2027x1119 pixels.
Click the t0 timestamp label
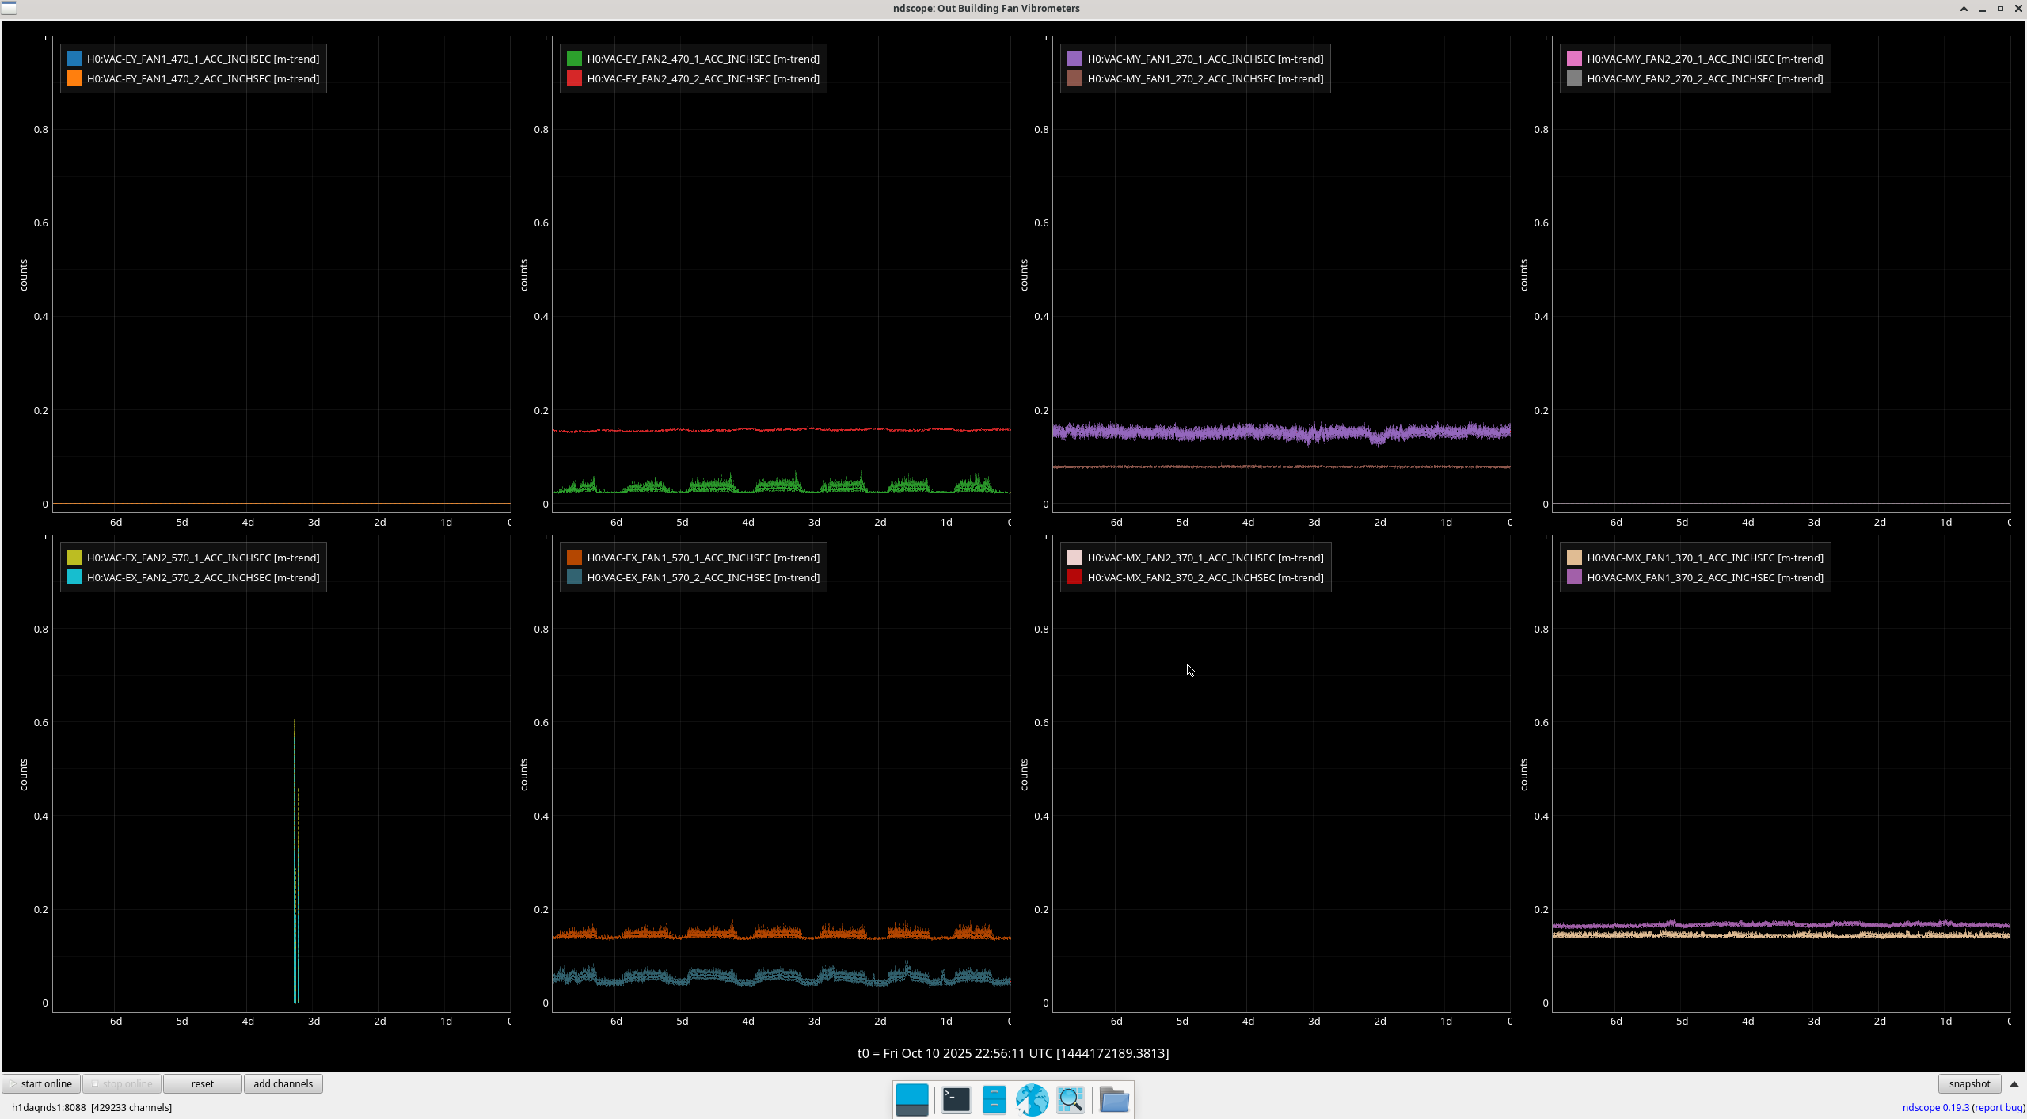click(x=1013, y=1052)
